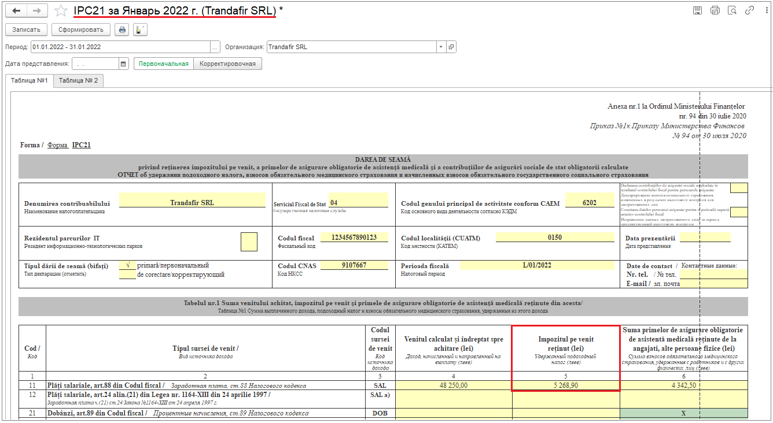Click the Сформировать button
The width and height of the screenshot is (773, 423).
81,29
